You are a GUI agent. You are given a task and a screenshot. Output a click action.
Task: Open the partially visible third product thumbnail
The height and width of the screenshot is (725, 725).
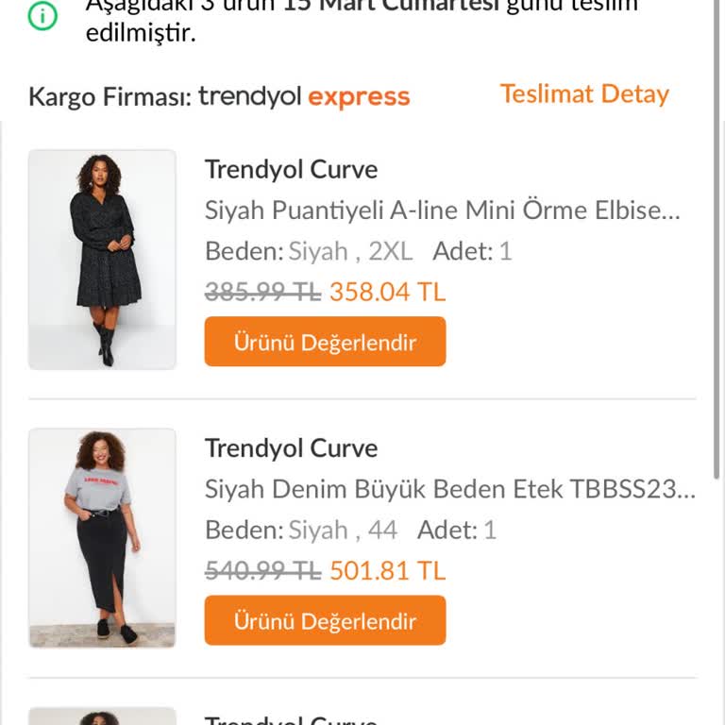coord(102,717)
